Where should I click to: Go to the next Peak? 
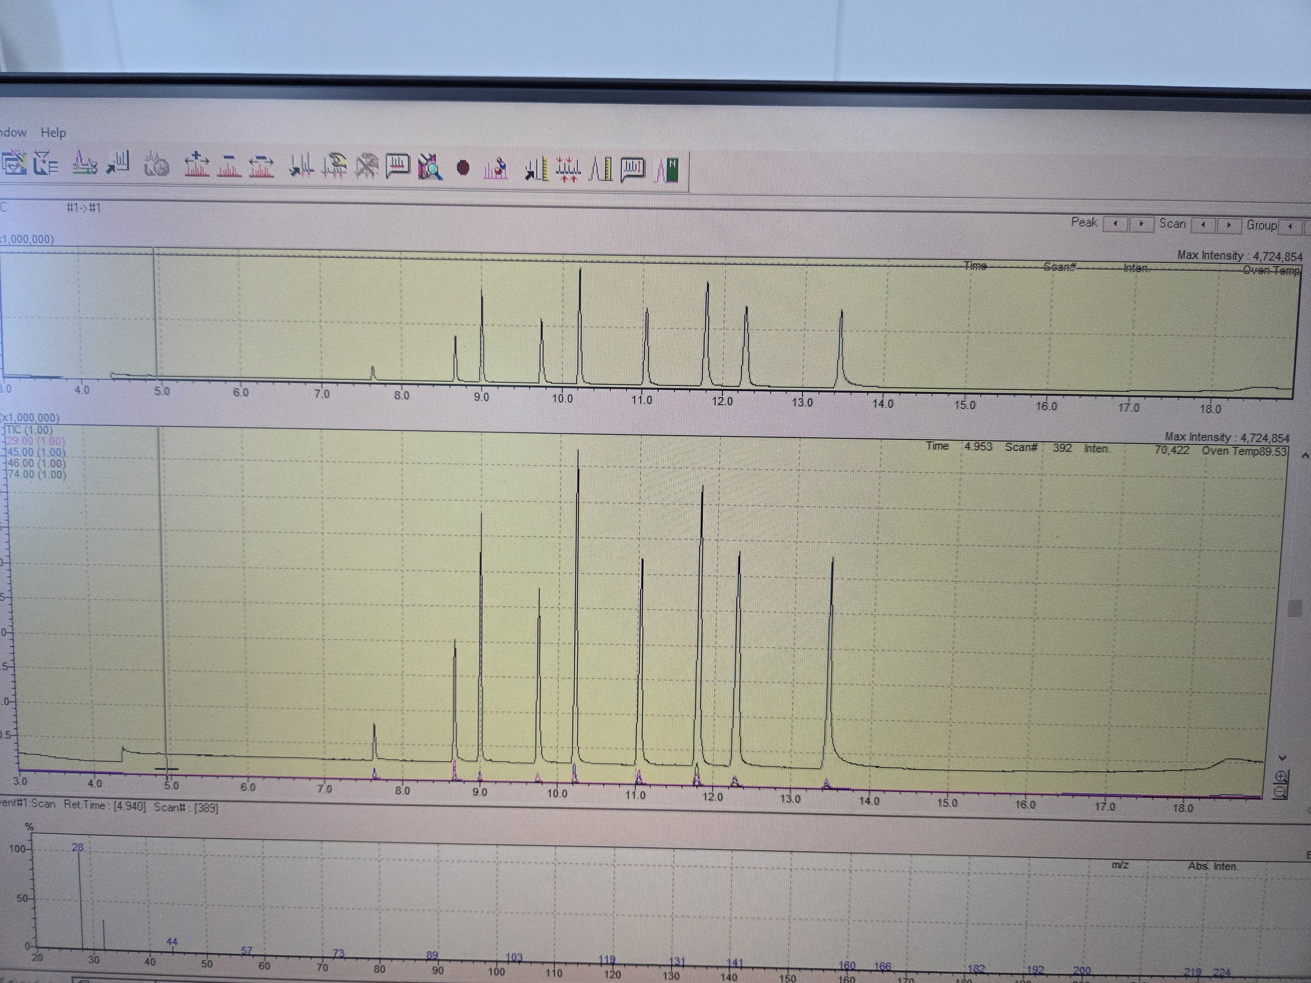tap(1141, 224)
